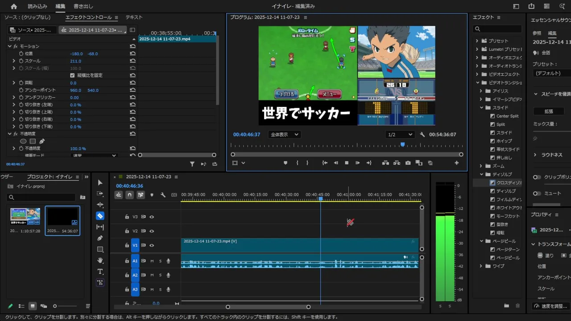Select the Slip tool

click(x=100, y=227)
